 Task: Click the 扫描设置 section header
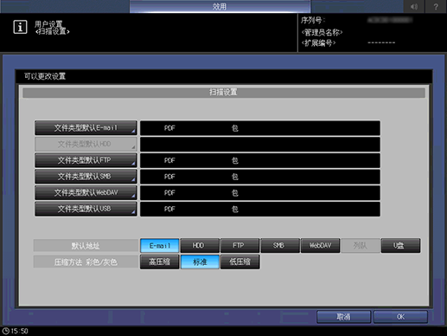(224, 93)
